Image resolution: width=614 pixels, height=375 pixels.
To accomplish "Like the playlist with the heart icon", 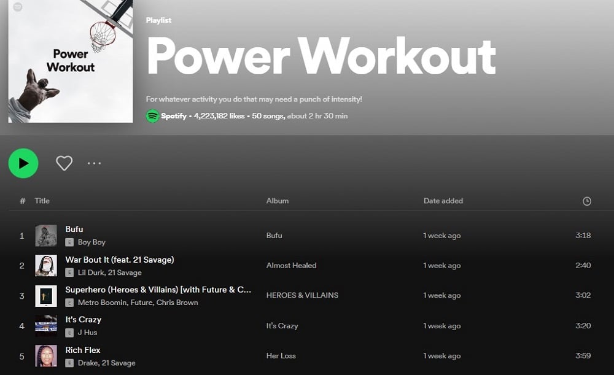I will pyautogui.click(x=64, y=163).
